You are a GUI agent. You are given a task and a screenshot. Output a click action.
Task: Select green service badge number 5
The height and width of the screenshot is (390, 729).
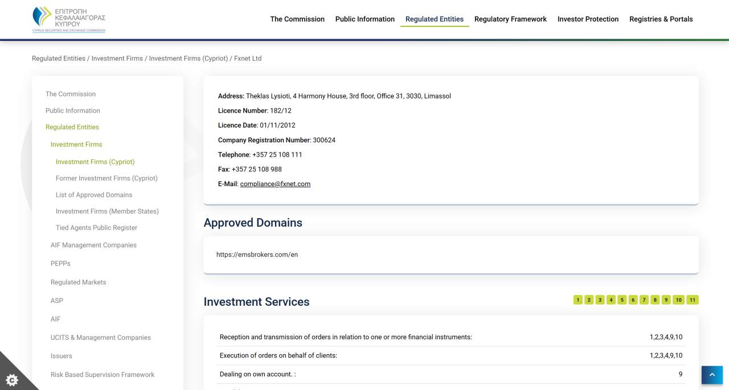(622, 299)
